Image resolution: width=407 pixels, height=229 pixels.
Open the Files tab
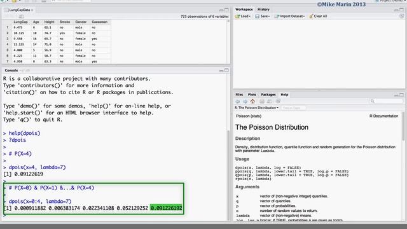pyautogui.click(x=239, y=95)
